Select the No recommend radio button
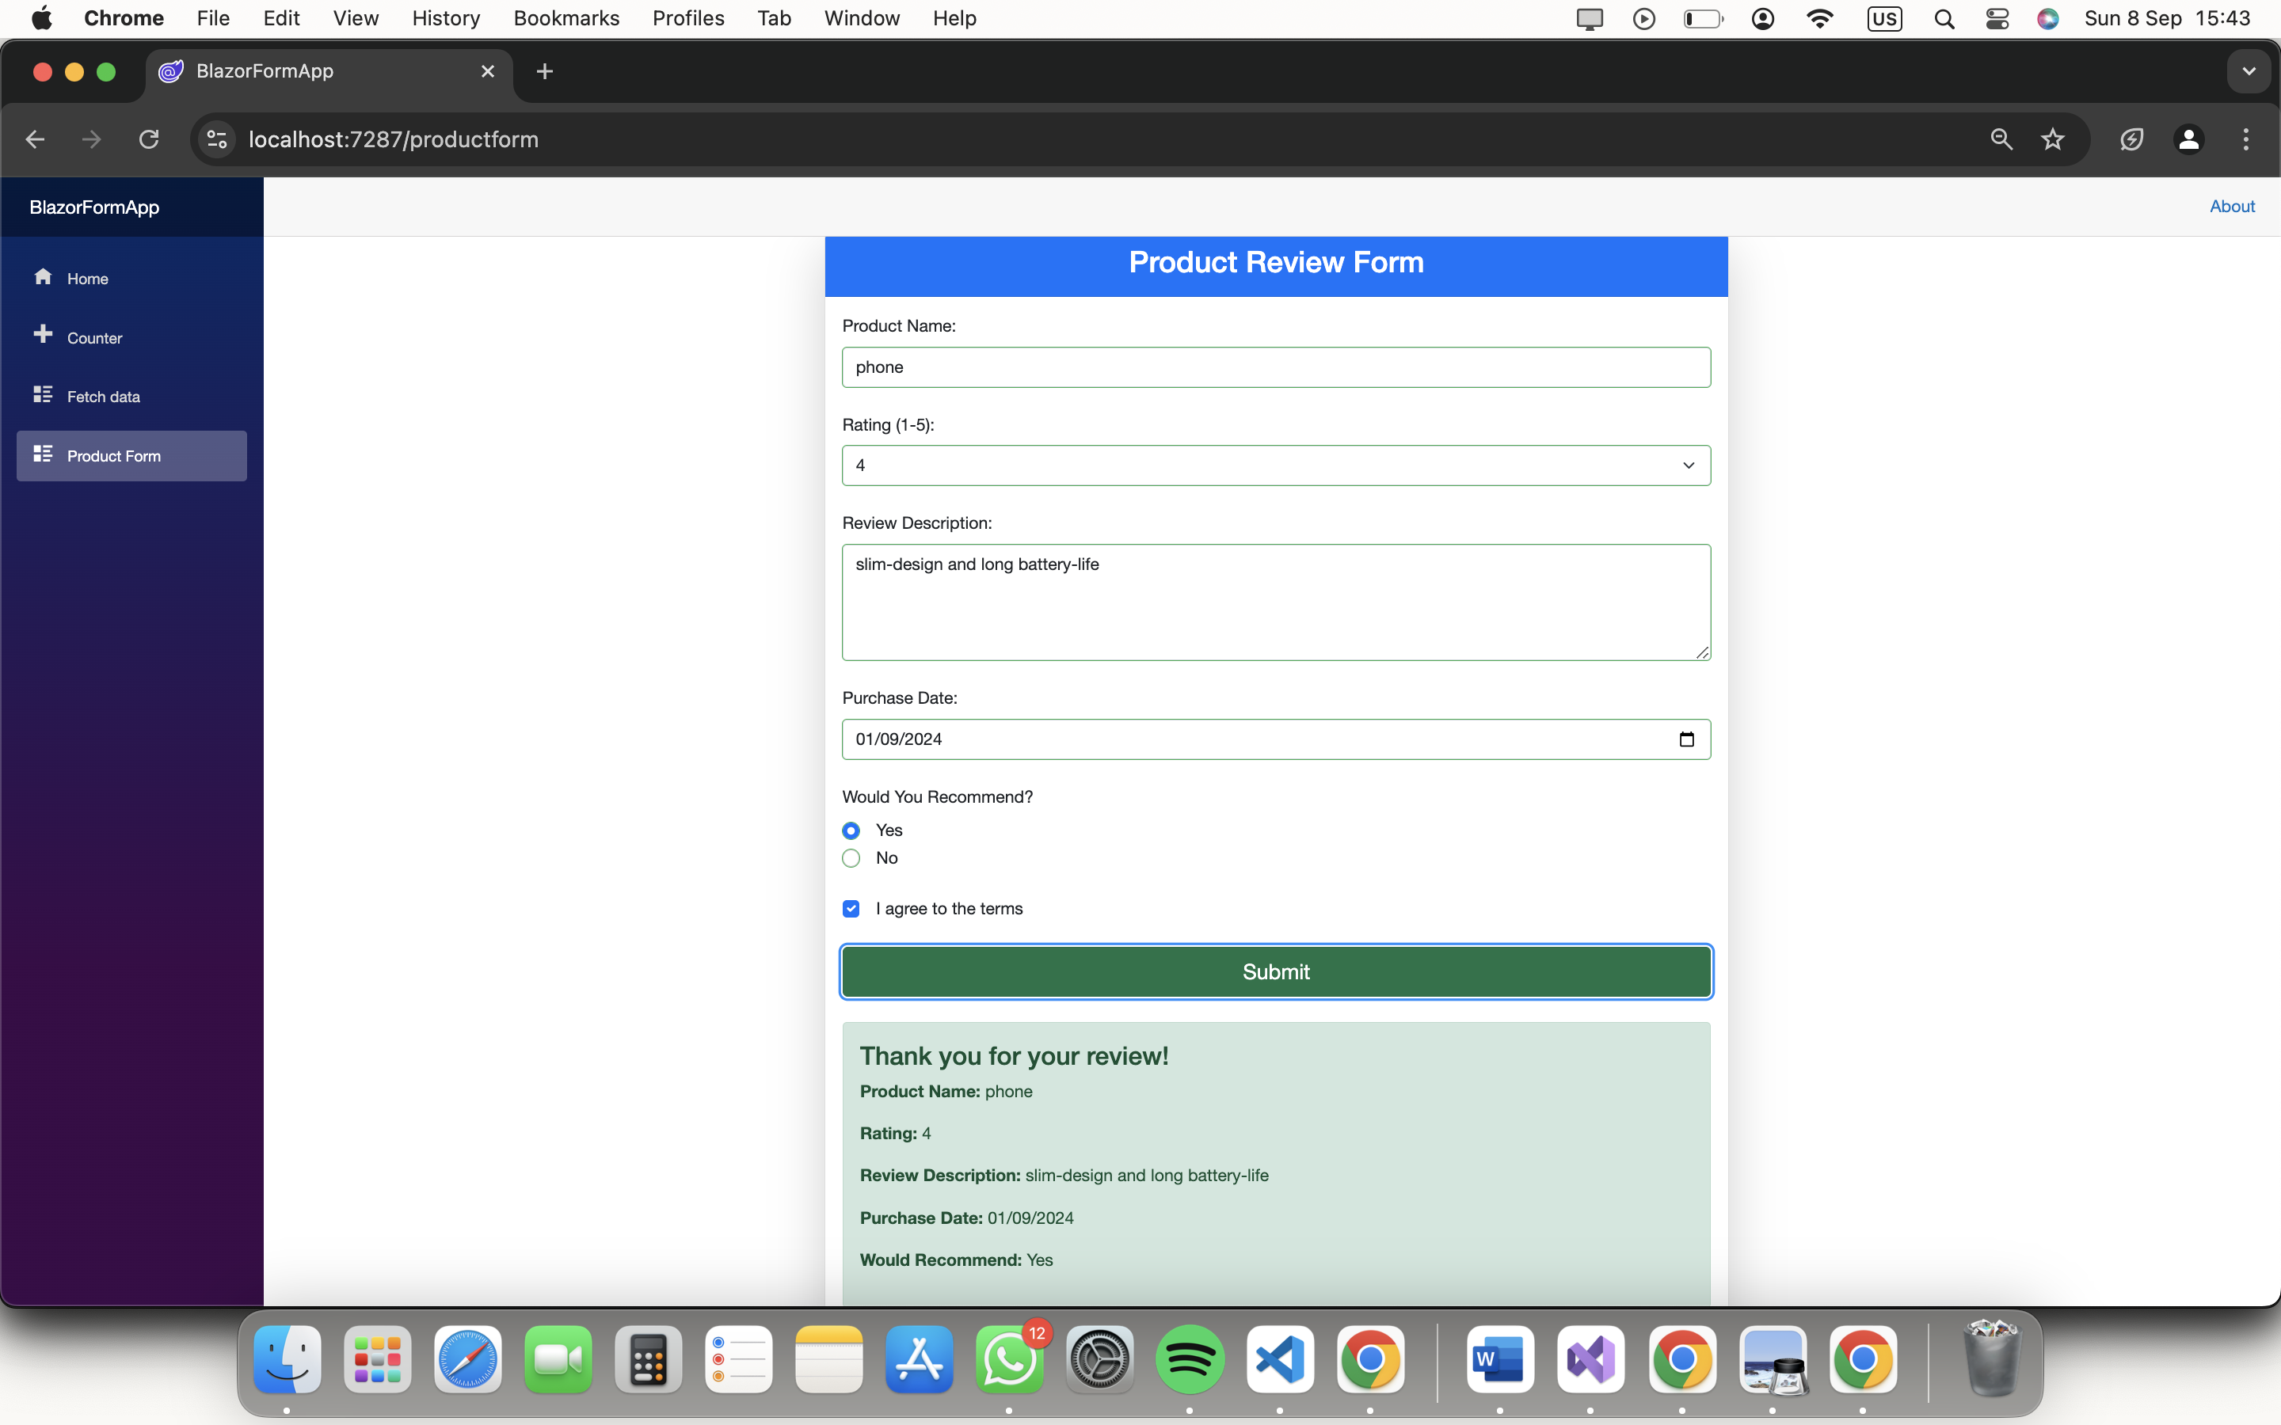Image resolution: width=2281 pixels, height=1425 pixels. tap(851, 859)
